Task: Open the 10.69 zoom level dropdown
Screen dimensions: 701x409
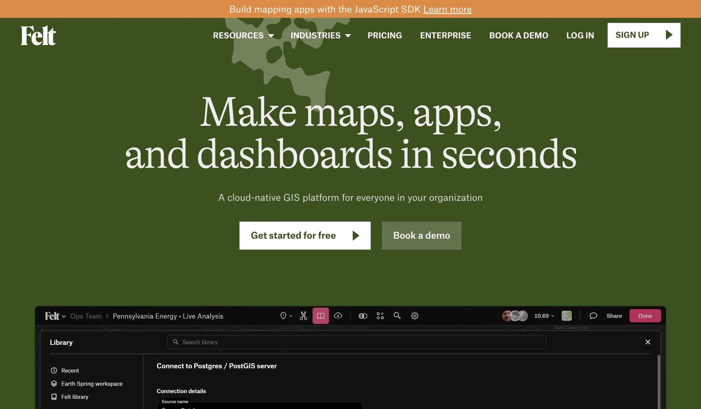Action: pyautogui.click(x=544, y=316)
